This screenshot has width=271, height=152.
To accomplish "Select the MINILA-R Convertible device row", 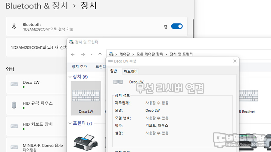I will click(x=36, y=145).
